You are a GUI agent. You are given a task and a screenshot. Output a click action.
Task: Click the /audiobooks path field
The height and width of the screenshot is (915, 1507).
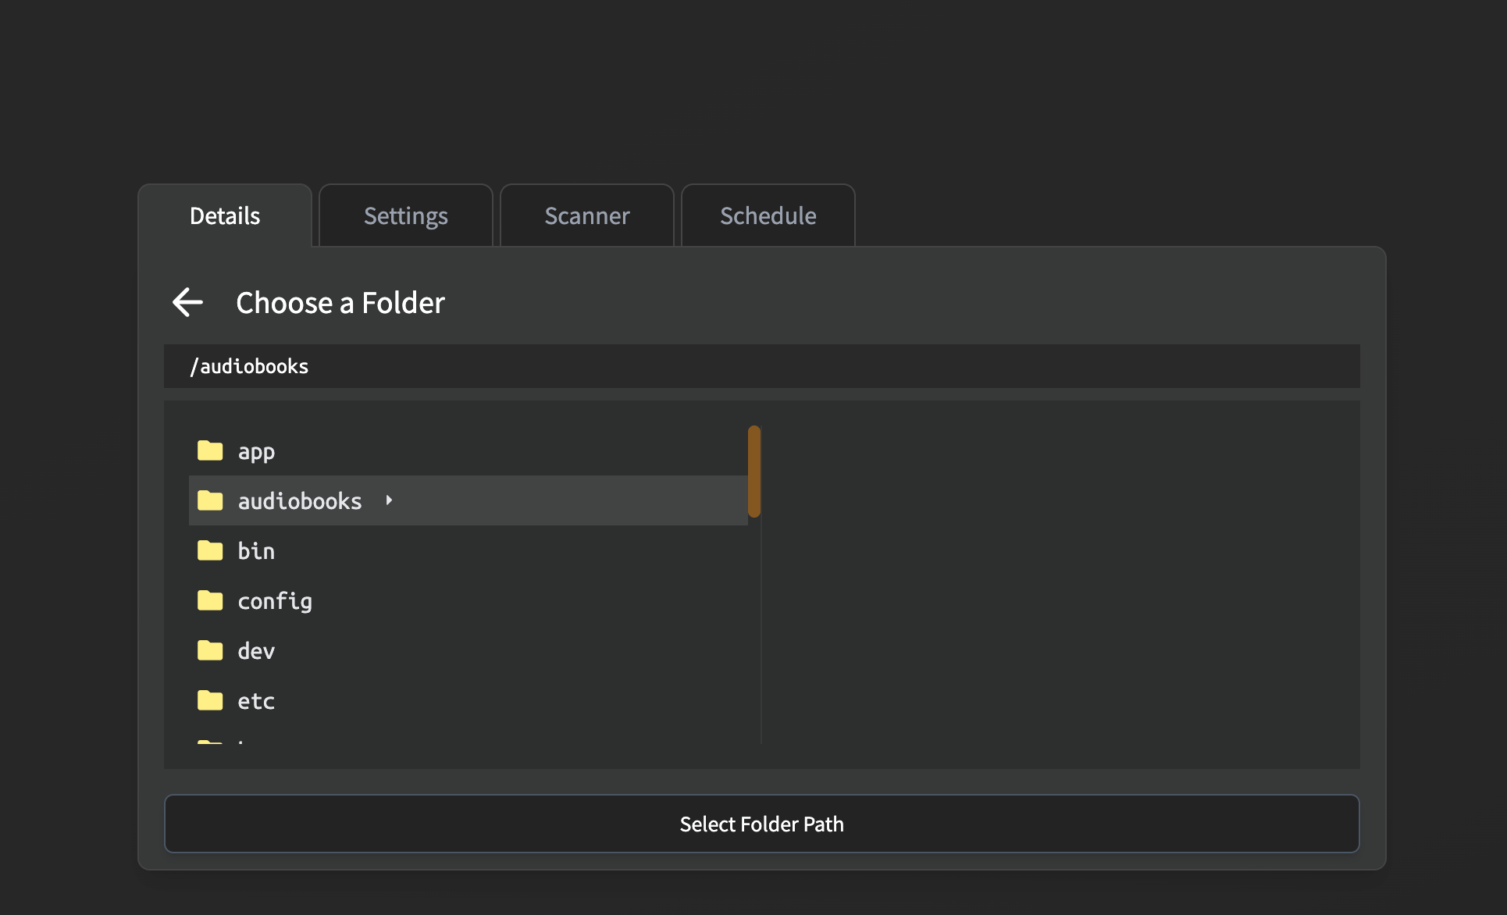(761, 366)
